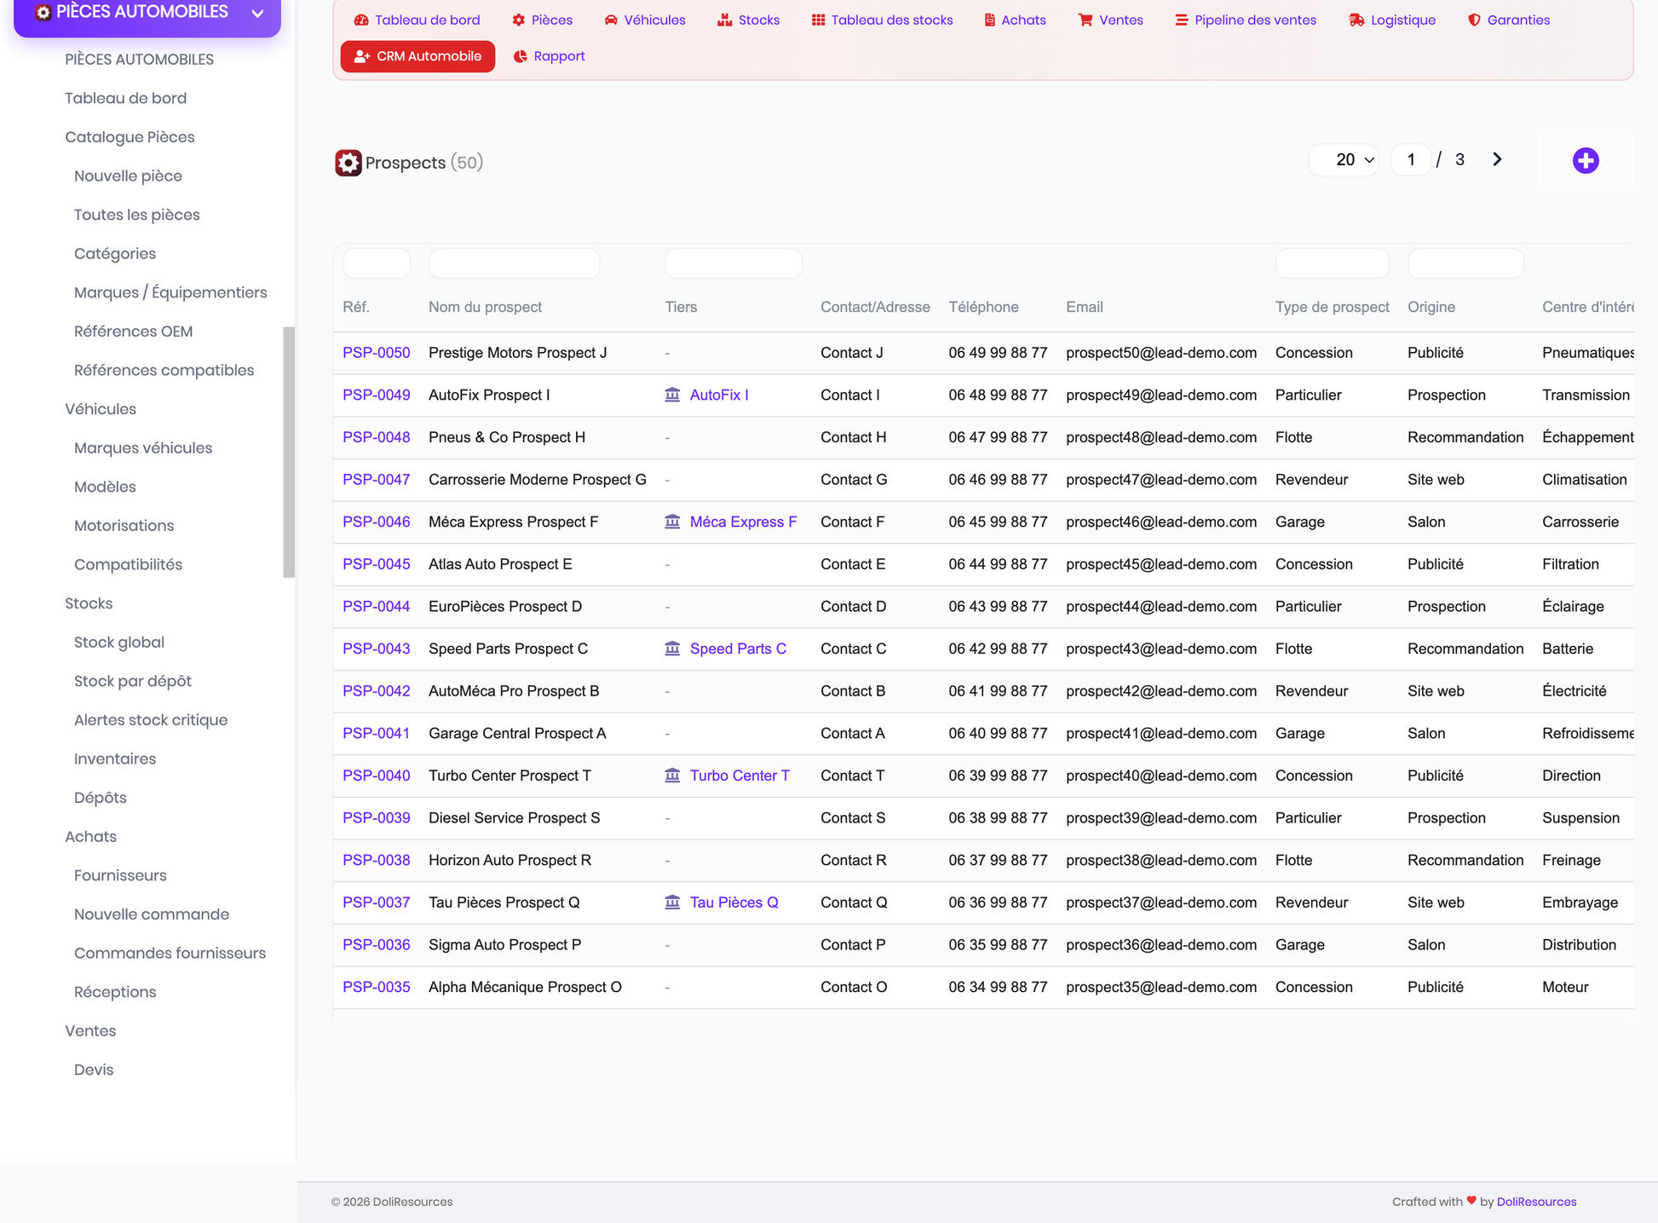Sort by Nom du prospect column header
The image size is (1658, 1223).
pyautogui.click(x=485, y=307)
